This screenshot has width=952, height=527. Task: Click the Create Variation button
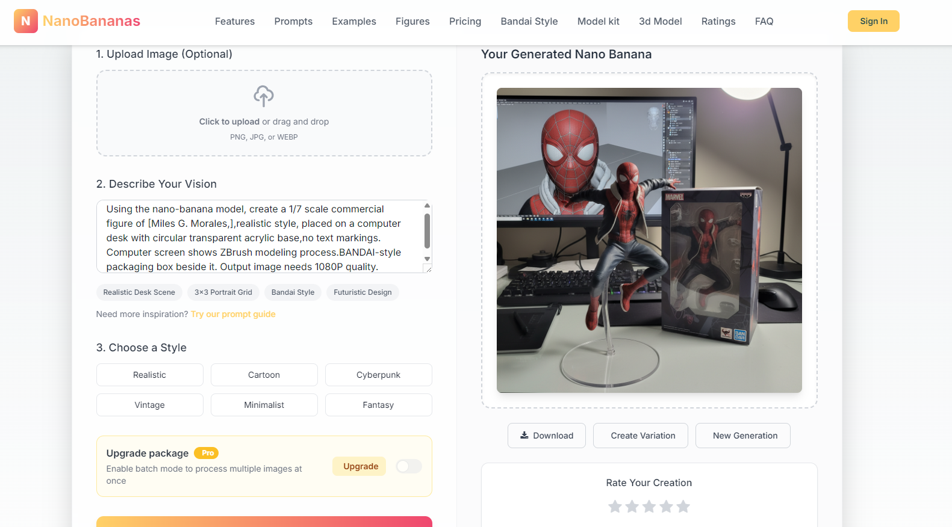[x=641, y=436]
